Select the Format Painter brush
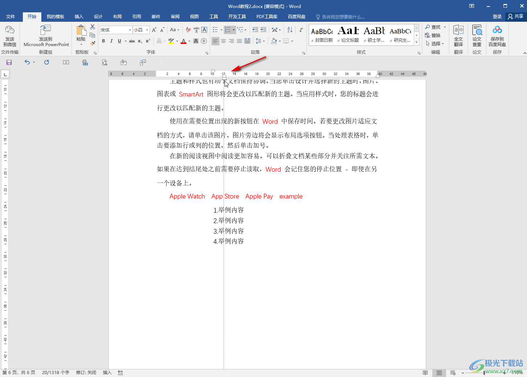Viewport: 527px width, 377px height. pyautogui.click(x=92, y=43)
